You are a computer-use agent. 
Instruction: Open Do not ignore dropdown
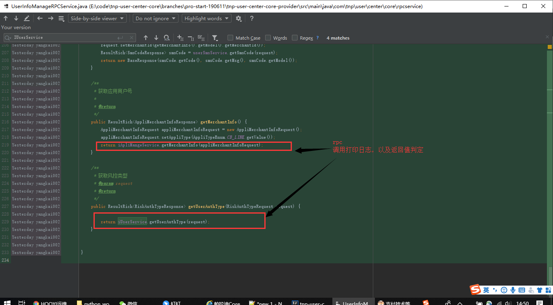tap(156, 18)
